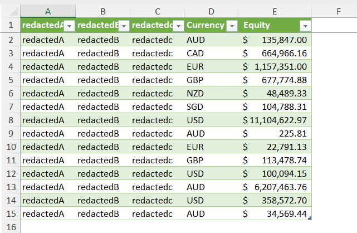Select column D header

click(211, 11)
